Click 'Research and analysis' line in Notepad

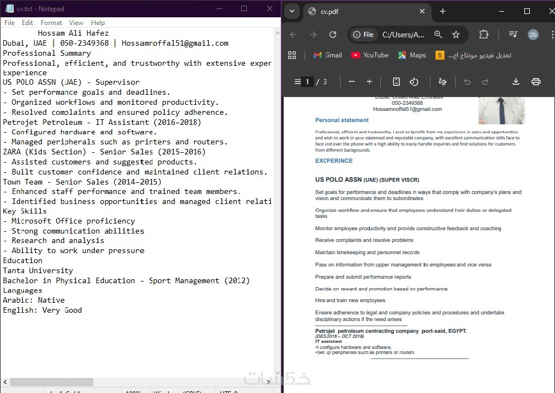[x=54, y=241]
